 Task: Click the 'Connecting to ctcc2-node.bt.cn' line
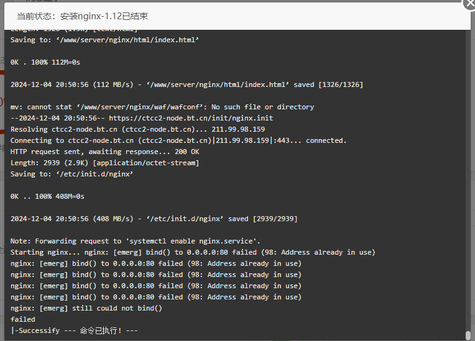(178, 140)
